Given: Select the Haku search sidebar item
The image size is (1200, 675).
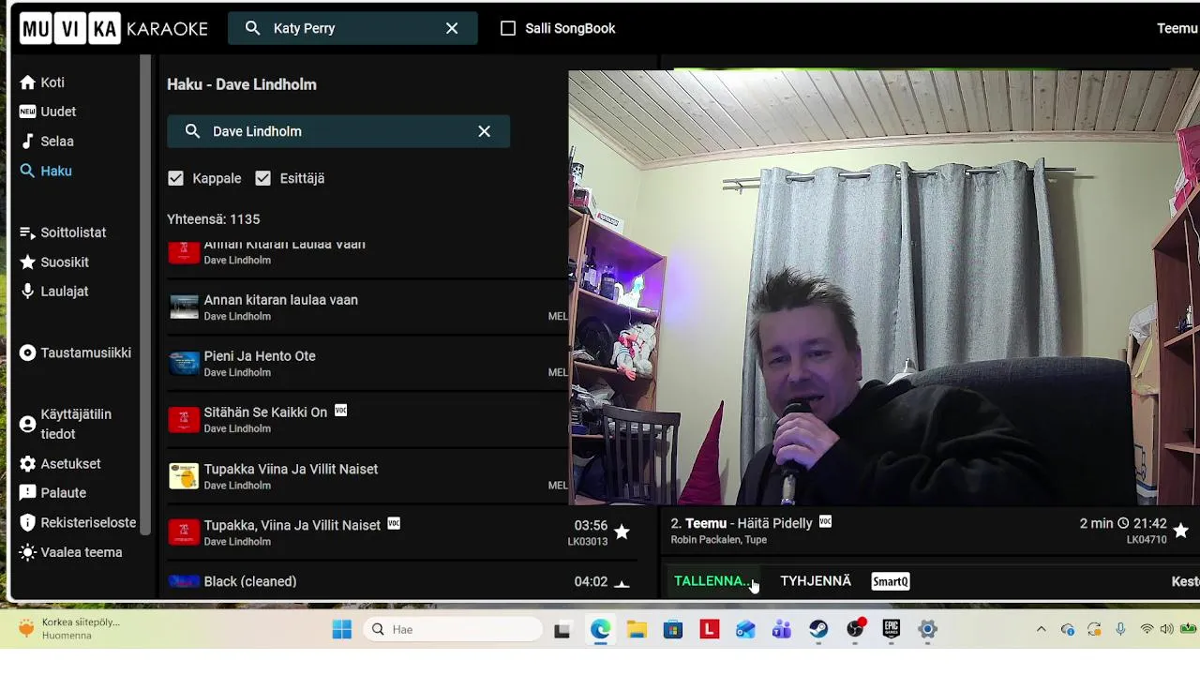Looking at the screenshot, I should [46, 171].
